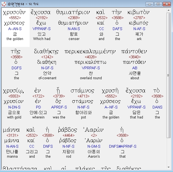Click the gloss 'pot'
This screenshot has width=173, height=172.
[84, 117]
